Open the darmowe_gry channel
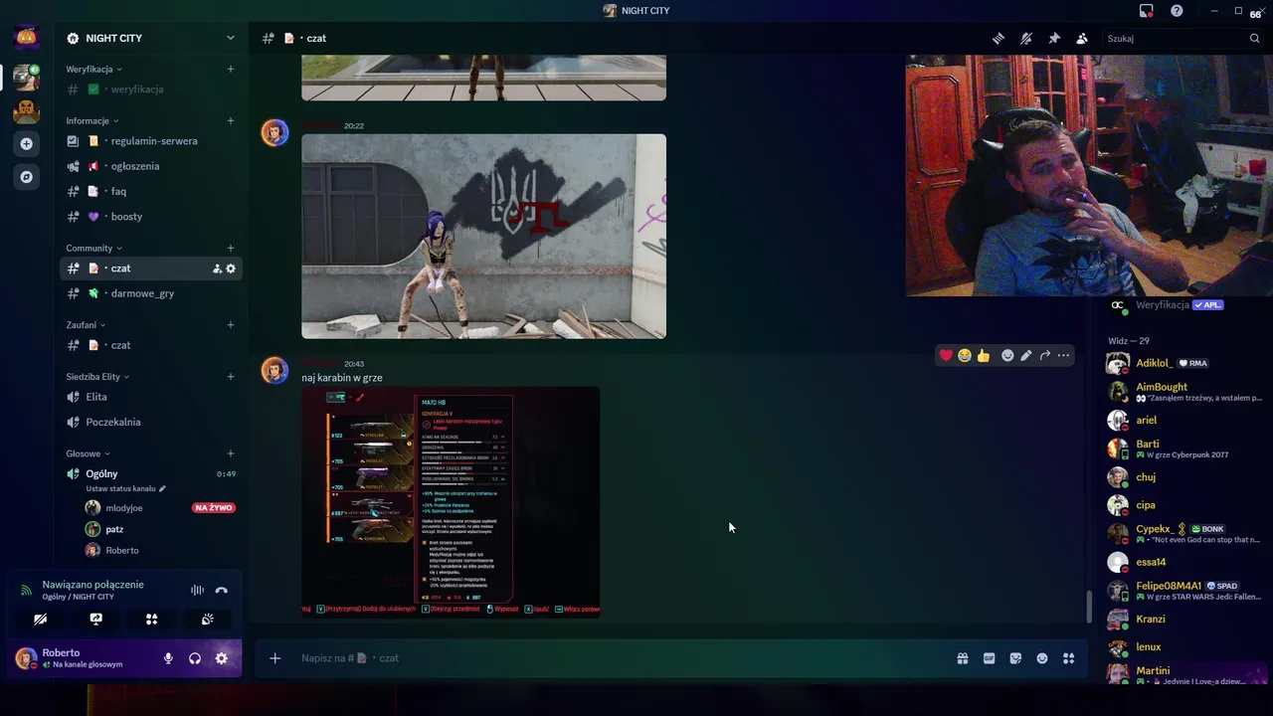 click(x=150, y=293)
